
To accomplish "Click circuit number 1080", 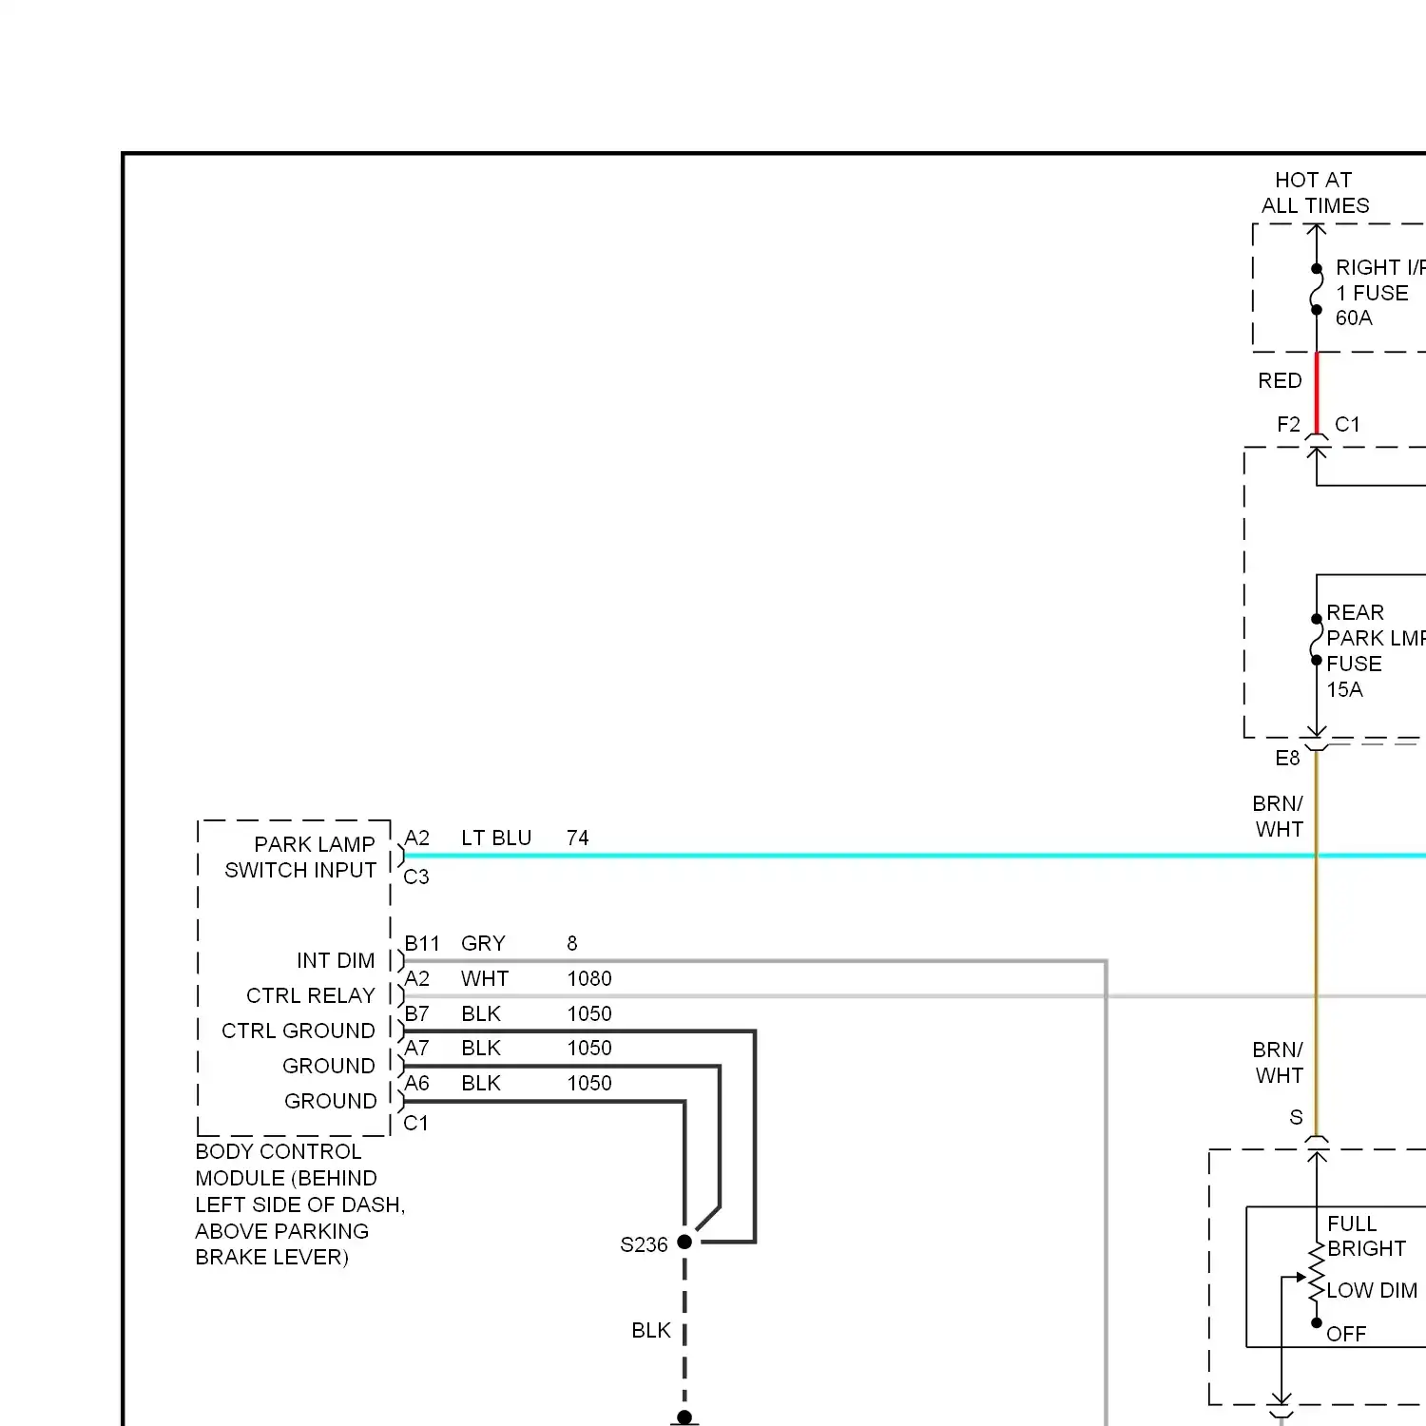I will coord(589,979).
